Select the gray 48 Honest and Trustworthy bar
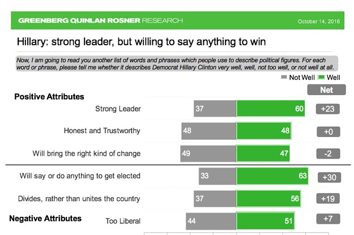Image resolution: width=354 pixels, height=235 pixels. [208, 131]
